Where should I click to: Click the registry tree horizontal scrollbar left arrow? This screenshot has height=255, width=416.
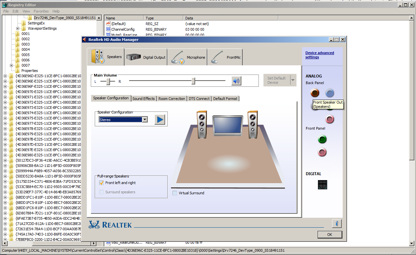pyautogui.click(x=5, y=243)
